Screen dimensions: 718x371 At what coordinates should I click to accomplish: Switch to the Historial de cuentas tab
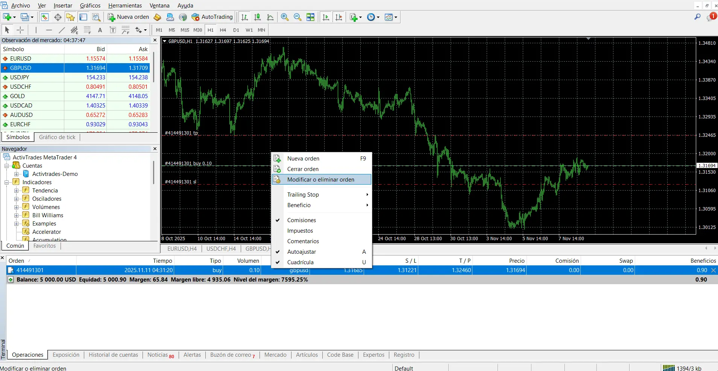pos(113,354)
